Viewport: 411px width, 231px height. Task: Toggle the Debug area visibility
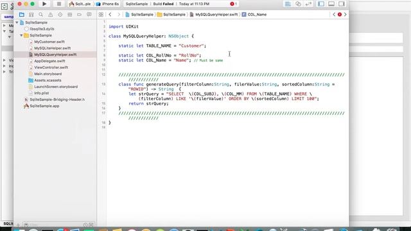click(x=331, y=4)
